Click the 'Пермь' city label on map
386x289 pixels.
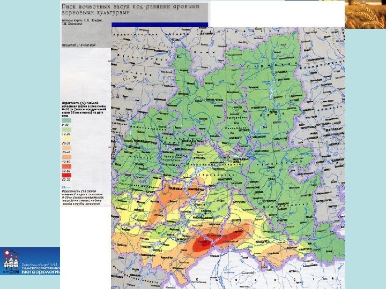tap(273, 111)
